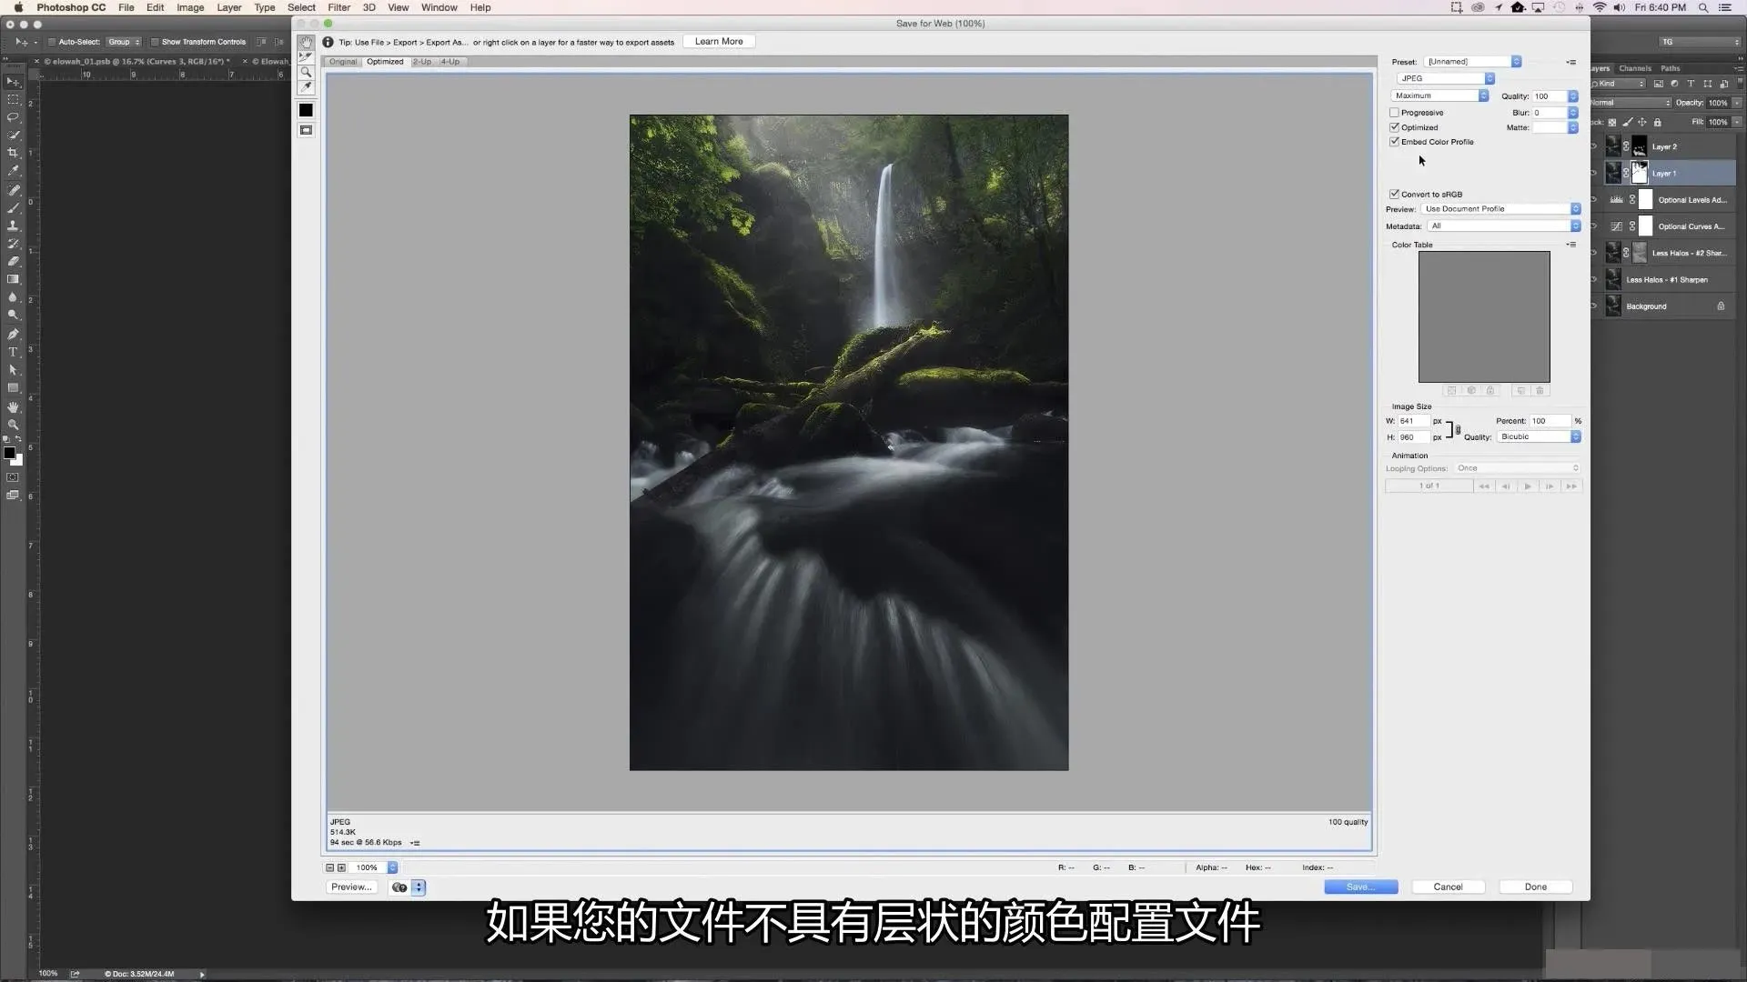Uncheck Embed Color Profile
The height and width of the screenshot is (982, 1747).
pos(1394,142)
